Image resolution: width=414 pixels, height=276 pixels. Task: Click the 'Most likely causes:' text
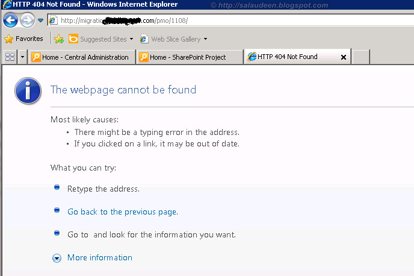pyautogui.click(x=84, y=120)
